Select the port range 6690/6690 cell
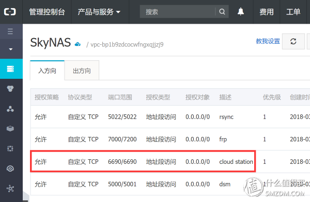Viewport: 310px width, 202px height. point(122,162)
